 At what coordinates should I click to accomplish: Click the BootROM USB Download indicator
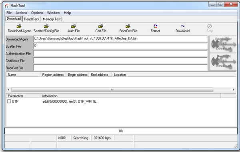[223, 61]
